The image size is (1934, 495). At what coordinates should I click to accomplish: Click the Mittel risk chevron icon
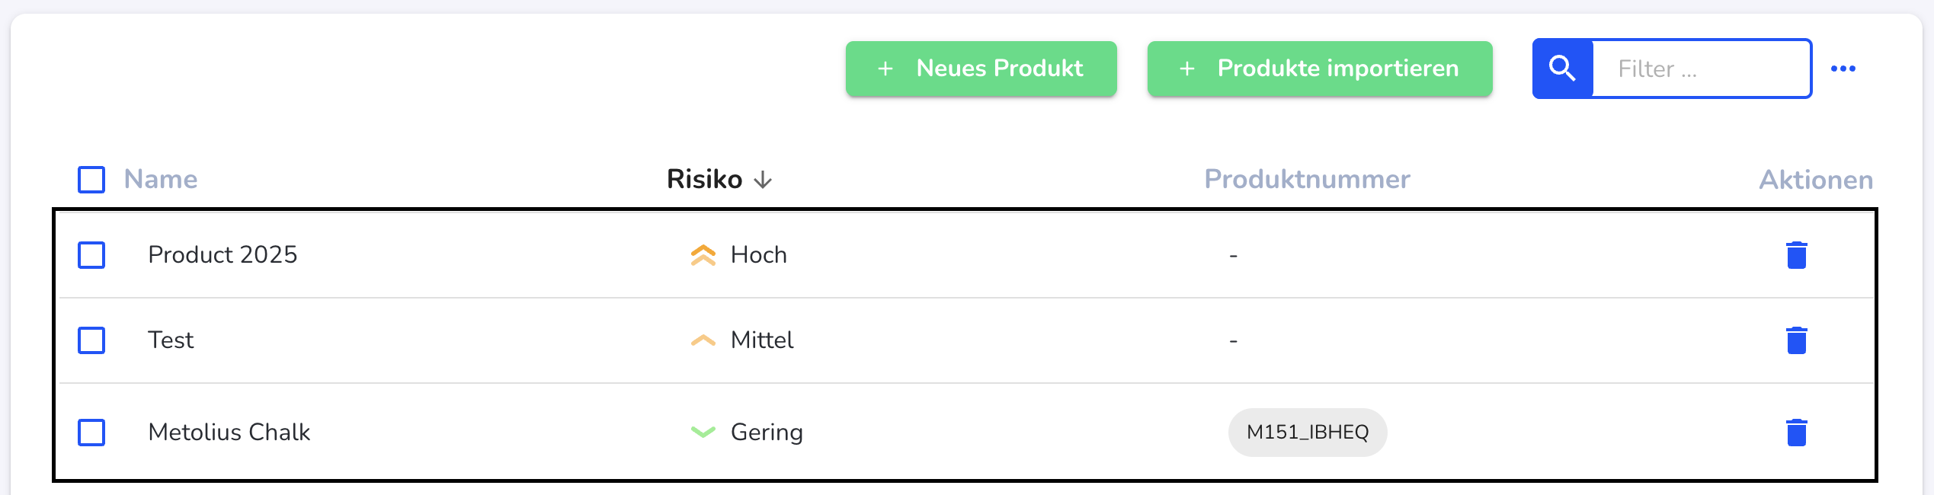click(x=703, y=340)
